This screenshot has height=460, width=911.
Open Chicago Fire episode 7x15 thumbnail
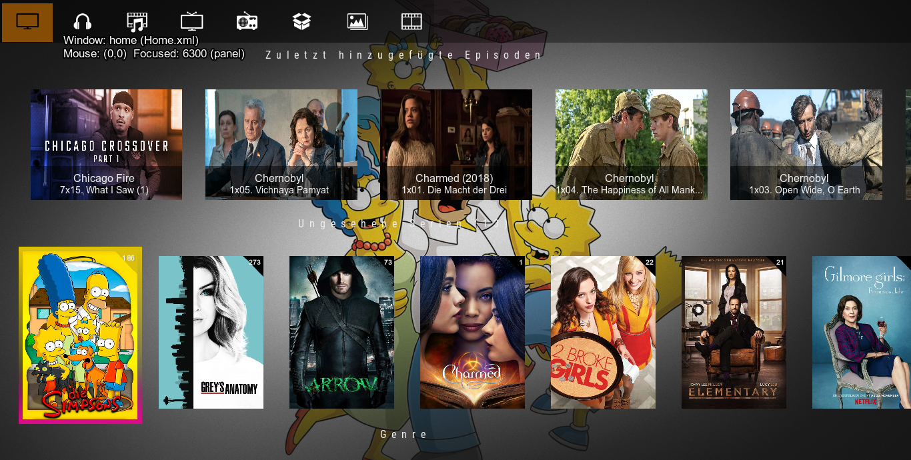pos(106,145)
